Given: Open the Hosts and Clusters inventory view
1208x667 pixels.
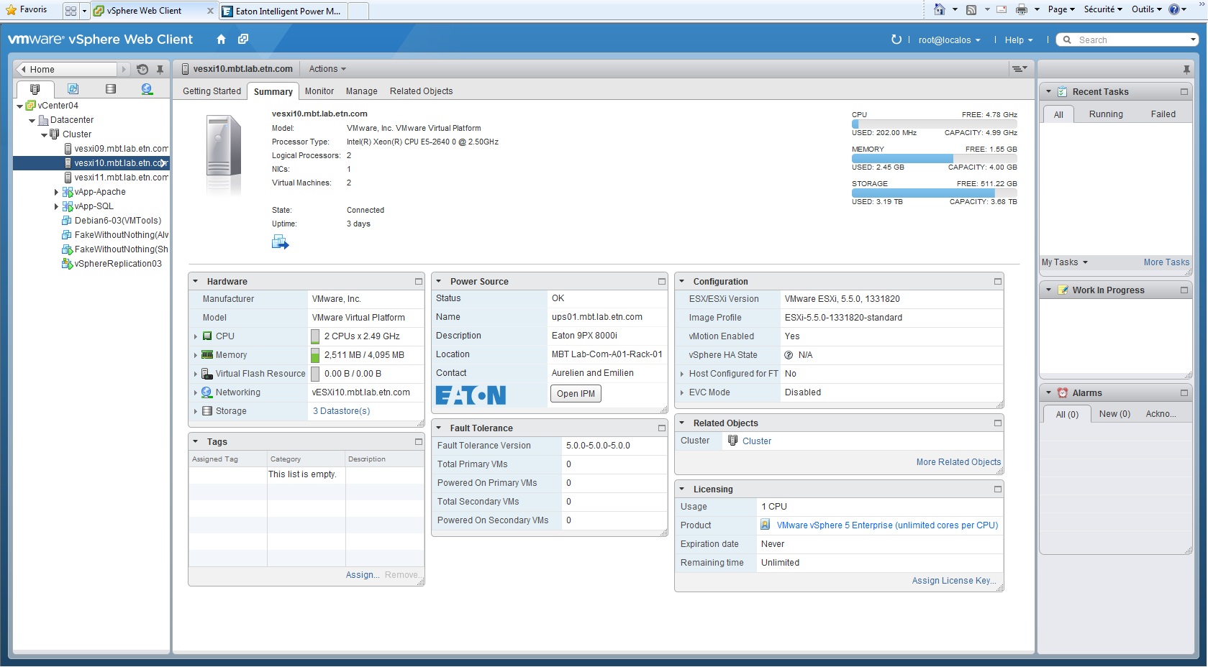Looking at the screenshot, I should 35,89.
